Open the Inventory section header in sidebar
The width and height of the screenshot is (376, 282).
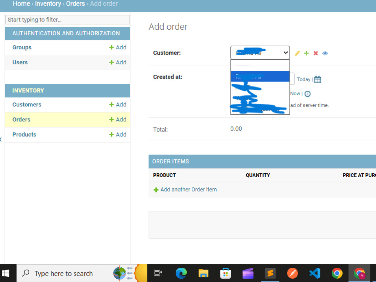(x=28, y=90)
